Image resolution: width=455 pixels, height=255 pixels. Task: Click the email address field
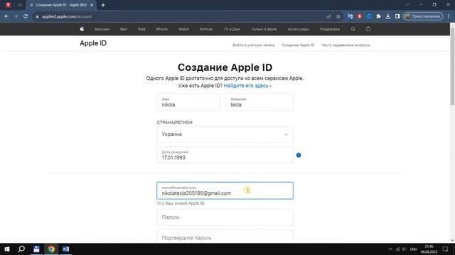tap(225, 191)
